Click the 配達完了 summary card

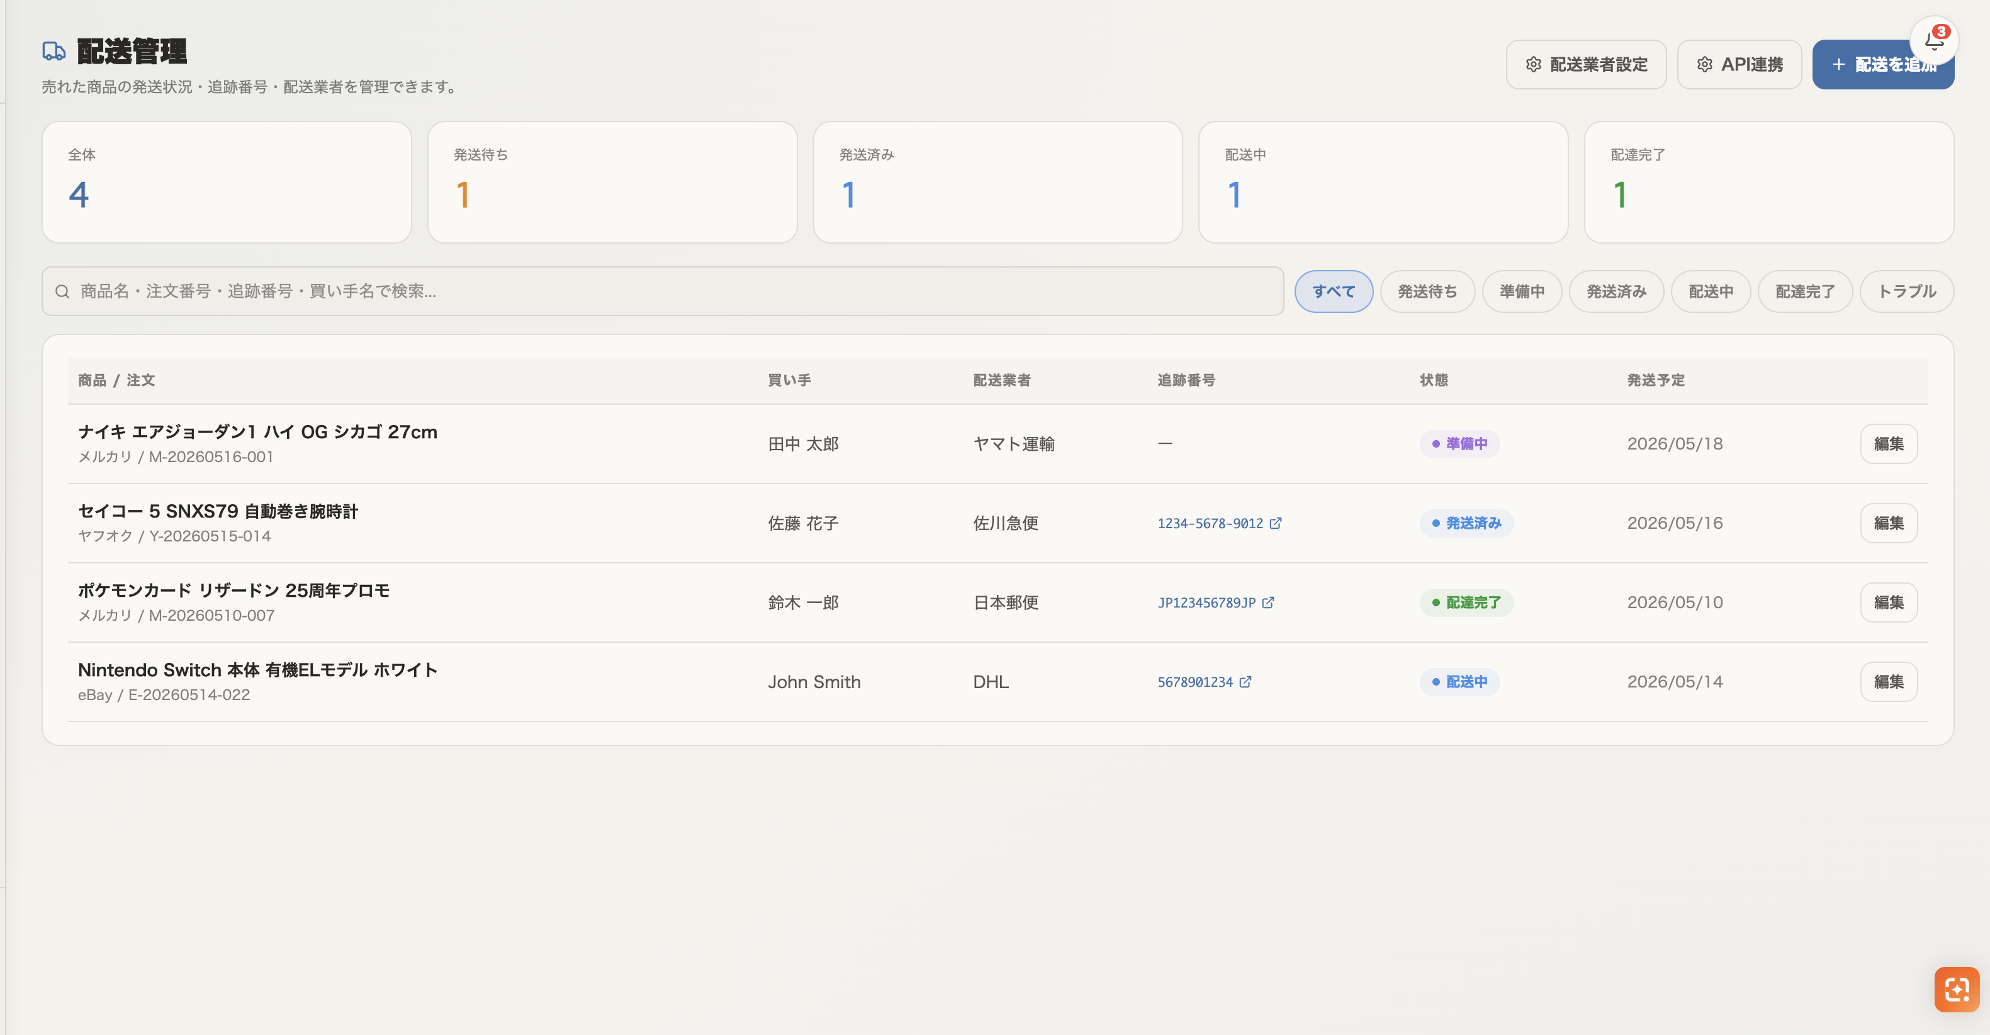1768,183
